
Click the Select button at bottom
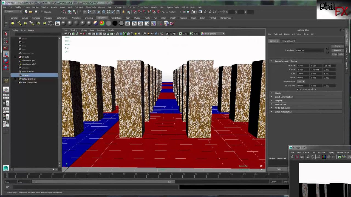click(279, 169)
